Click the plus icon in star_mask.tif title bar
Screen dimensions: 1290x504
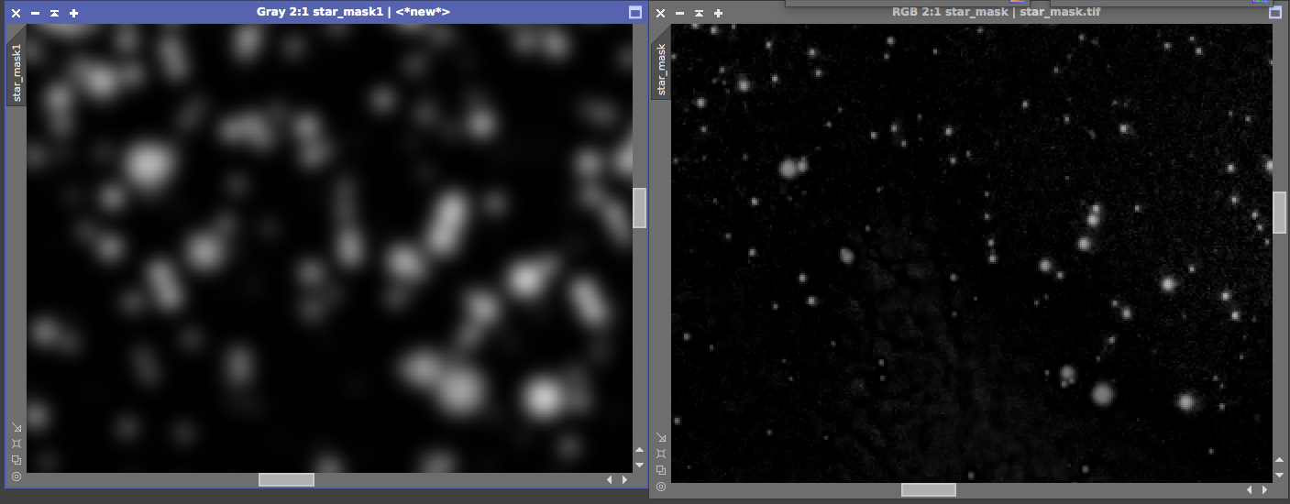point(718,13)
